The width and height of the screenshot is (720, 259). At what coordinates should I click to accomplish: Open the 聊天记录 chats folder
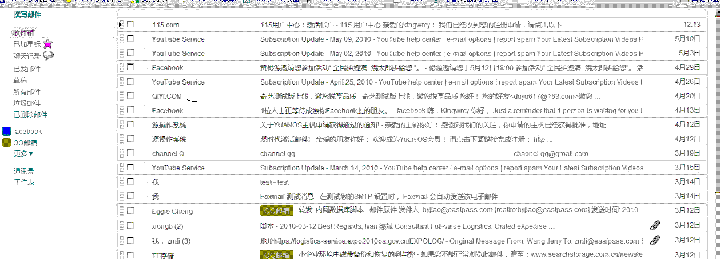(x=27, y=56)
